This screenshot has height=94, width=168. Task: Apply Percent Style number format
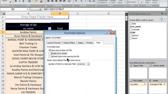(82, 1)
